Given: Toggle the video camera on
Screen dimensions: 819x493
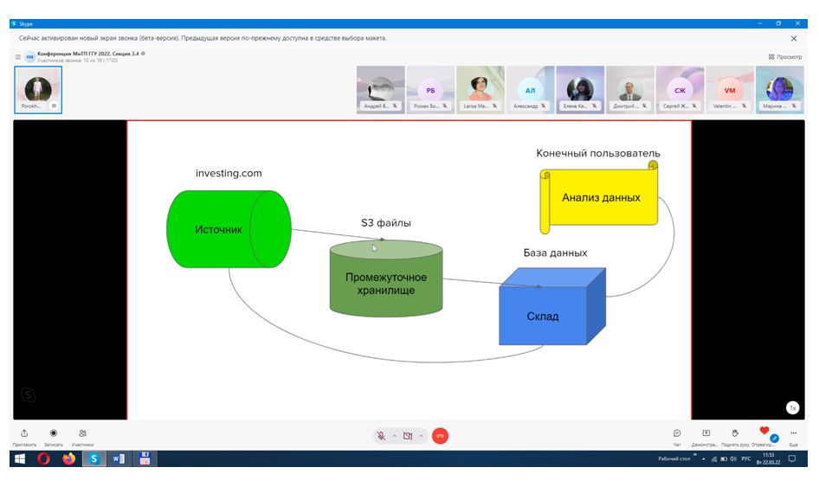Looking at the screenshot, I should tap(408, 436).
